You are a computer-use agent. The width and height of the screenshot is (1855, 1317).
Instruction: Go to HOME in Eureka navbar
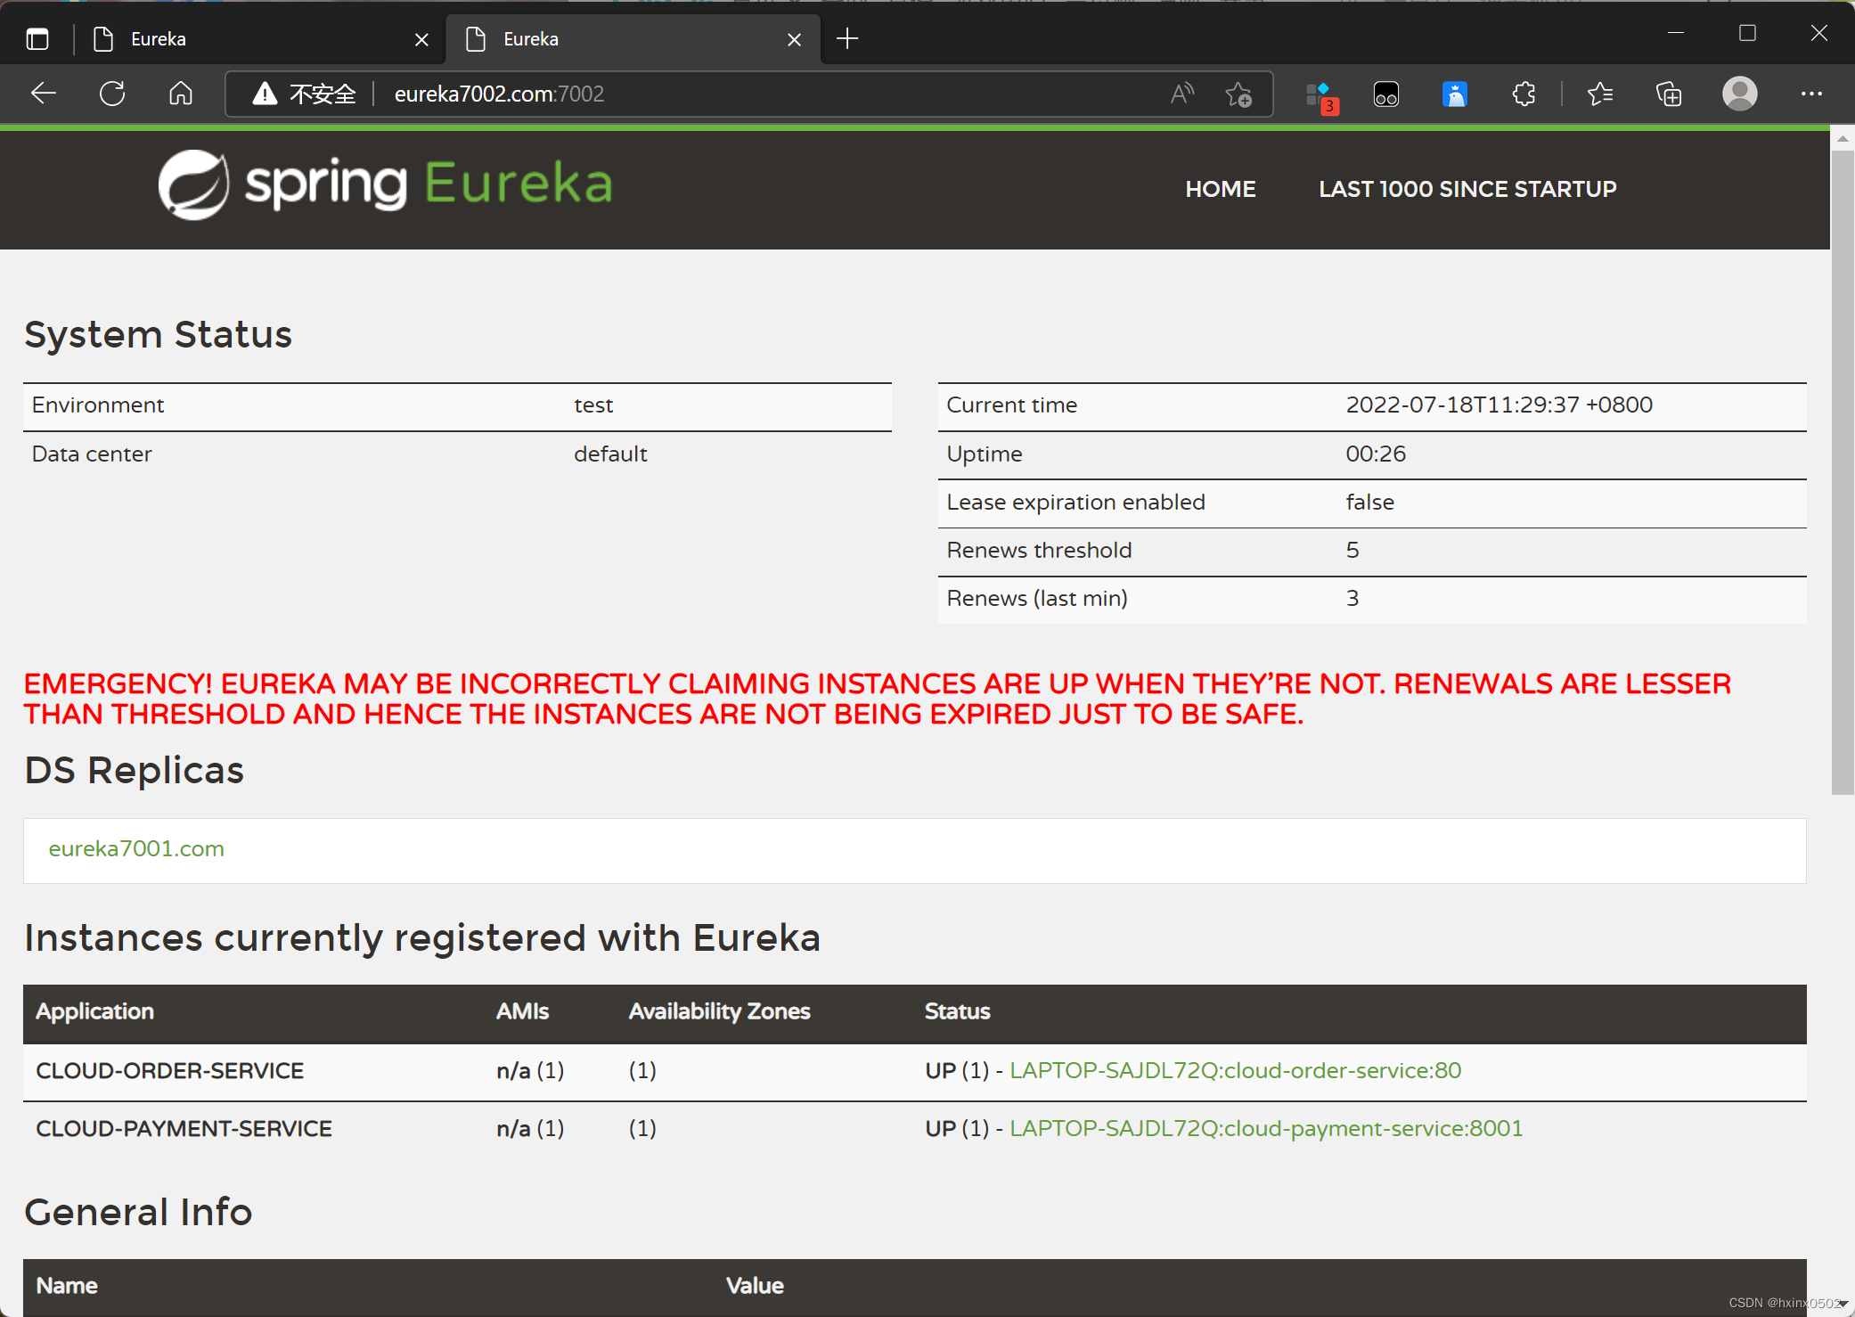click(1220, 189)
